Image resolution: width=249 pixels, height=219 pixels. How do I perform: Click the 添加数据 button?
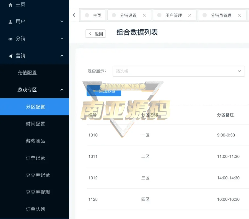pos(104,91)
